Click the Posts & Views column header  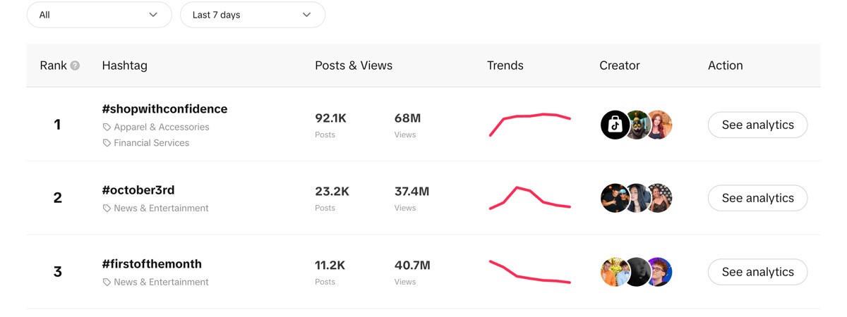click(354, 66)
